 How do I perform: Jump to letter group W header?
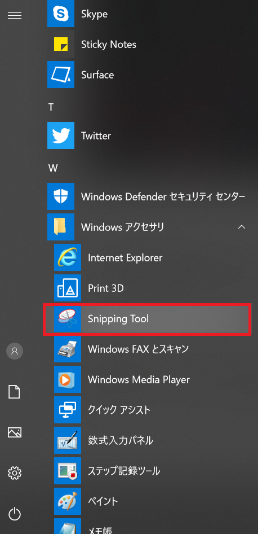pos(53,168)
